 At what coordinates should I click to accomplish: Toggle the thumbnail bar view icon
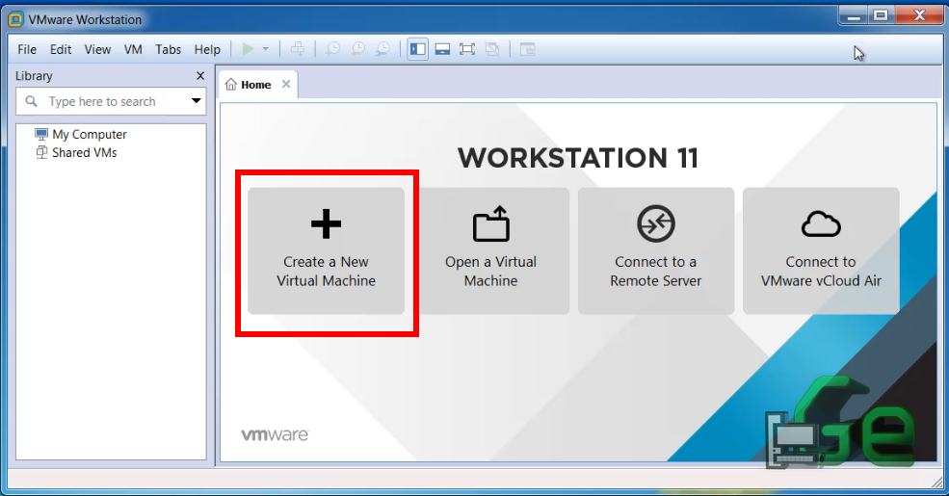coord(442,49)
